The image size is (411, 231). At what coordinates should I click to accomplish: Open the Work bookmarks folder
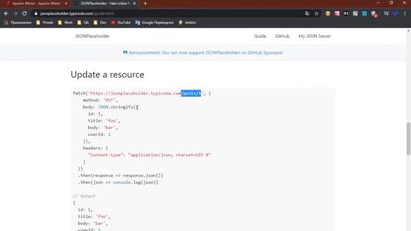[x=66, y=22]
